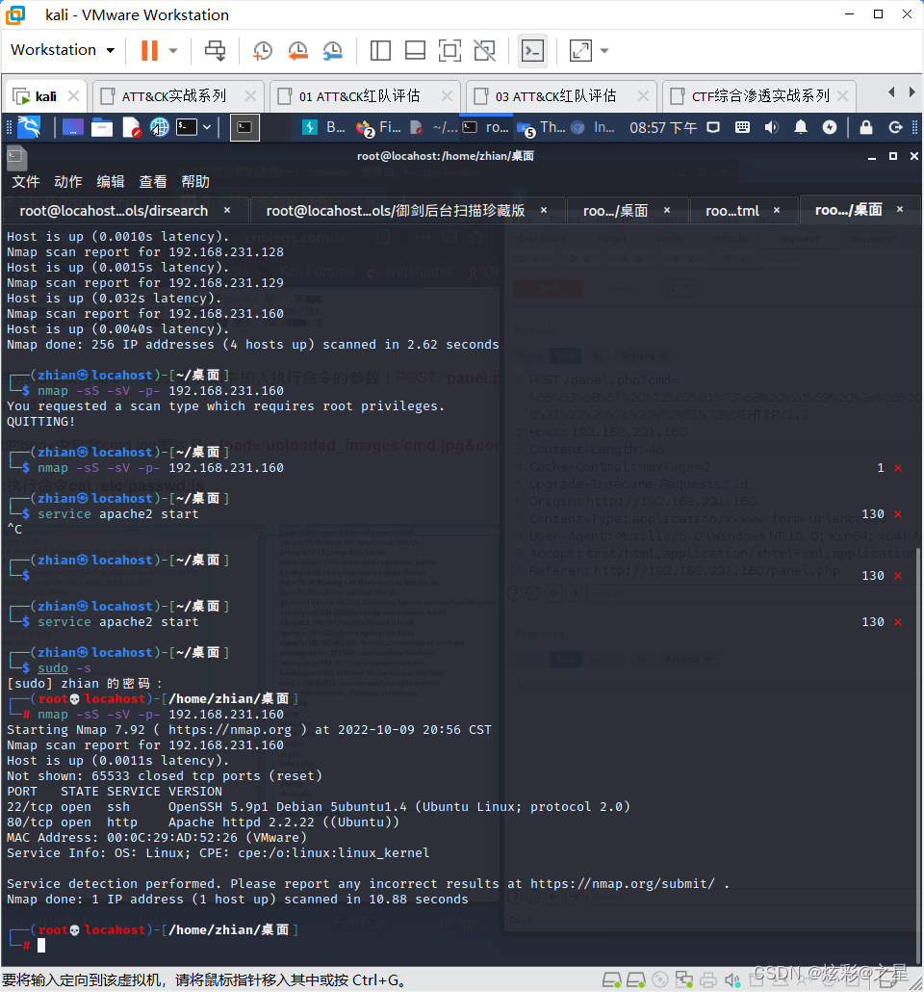Open the display settings tray icon
This screenshot has height=992, width=924.
click(713, 127)
